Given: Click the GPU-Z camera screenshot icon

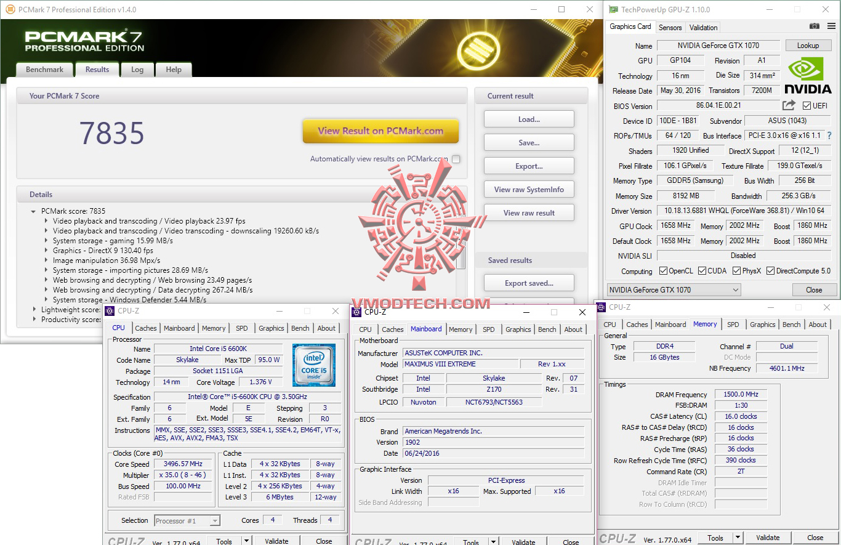Looking at the screenshot, I should 814,26.
